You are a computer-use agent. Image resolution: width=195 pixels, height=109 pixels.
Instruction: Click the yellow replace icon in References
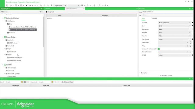(52, 82)
